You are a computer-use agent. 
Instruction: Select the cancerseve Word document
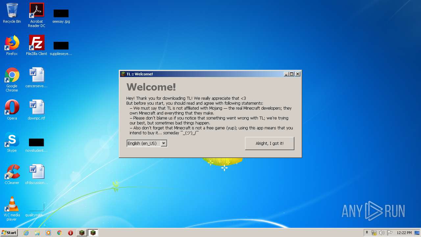(37, 78)
